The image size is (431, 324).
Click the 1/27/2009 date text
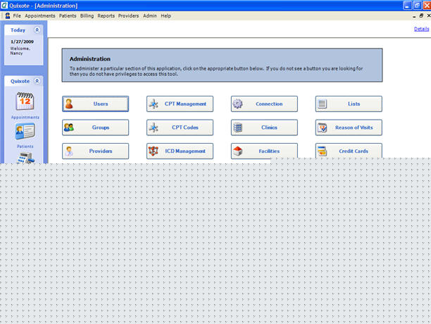point(23,42)
